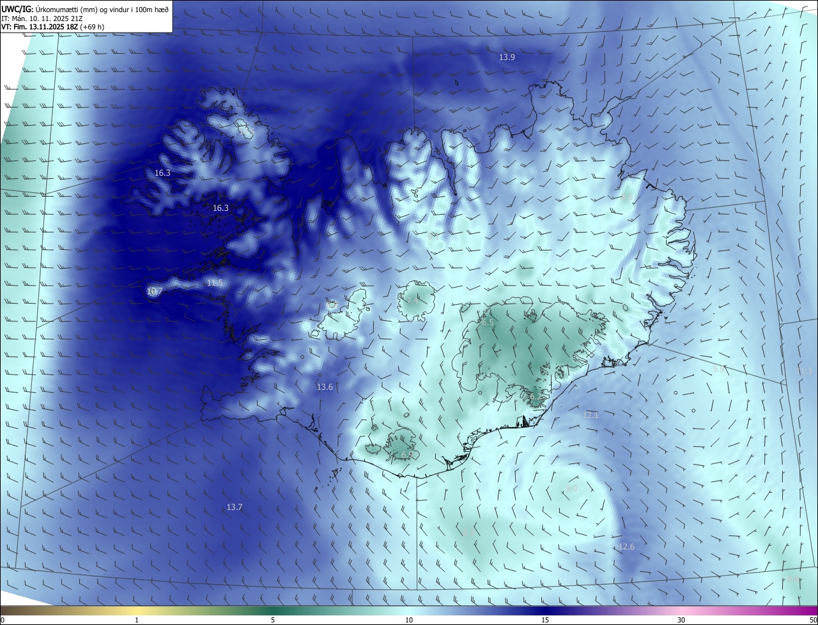818x625 pixels.
Task: Click the 13.6 value label
Action: click(x=325, y=387)
